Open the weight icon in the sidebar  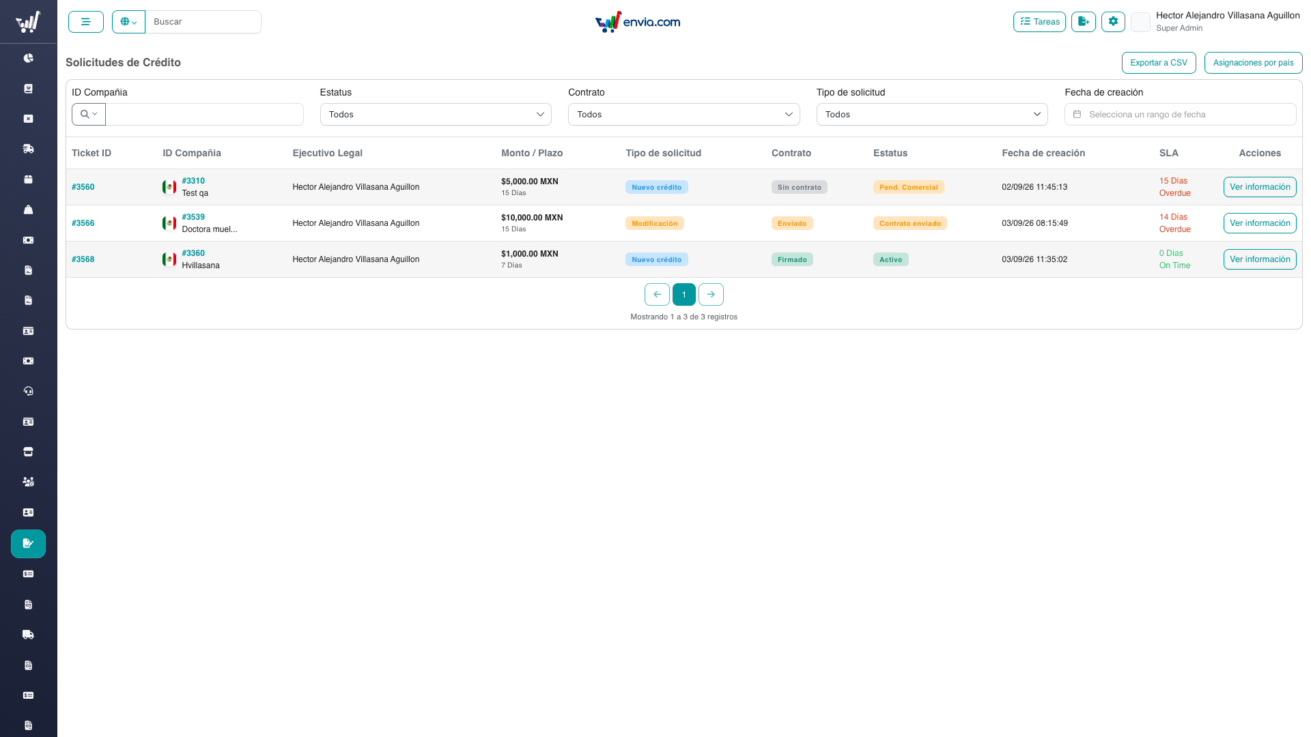(28, 209)
